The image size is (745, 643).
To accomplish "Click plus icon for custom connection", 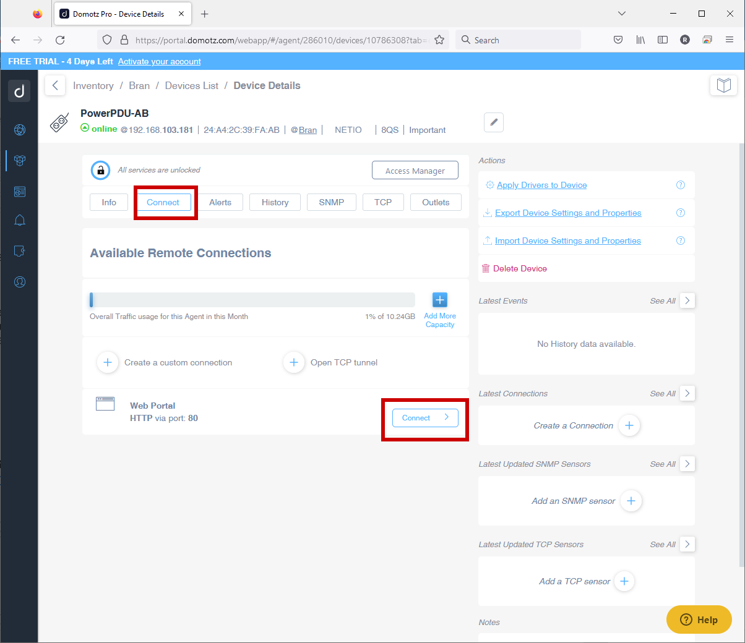I will pos(108,362).
